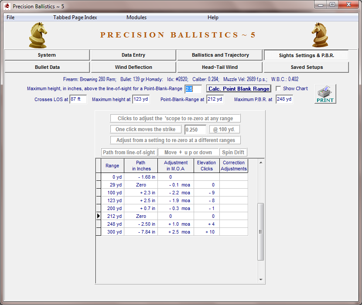Click the Maximum P.B.R. at 248 yd field
The width and height of the screenshot is (362, 305).
point(284,99)
